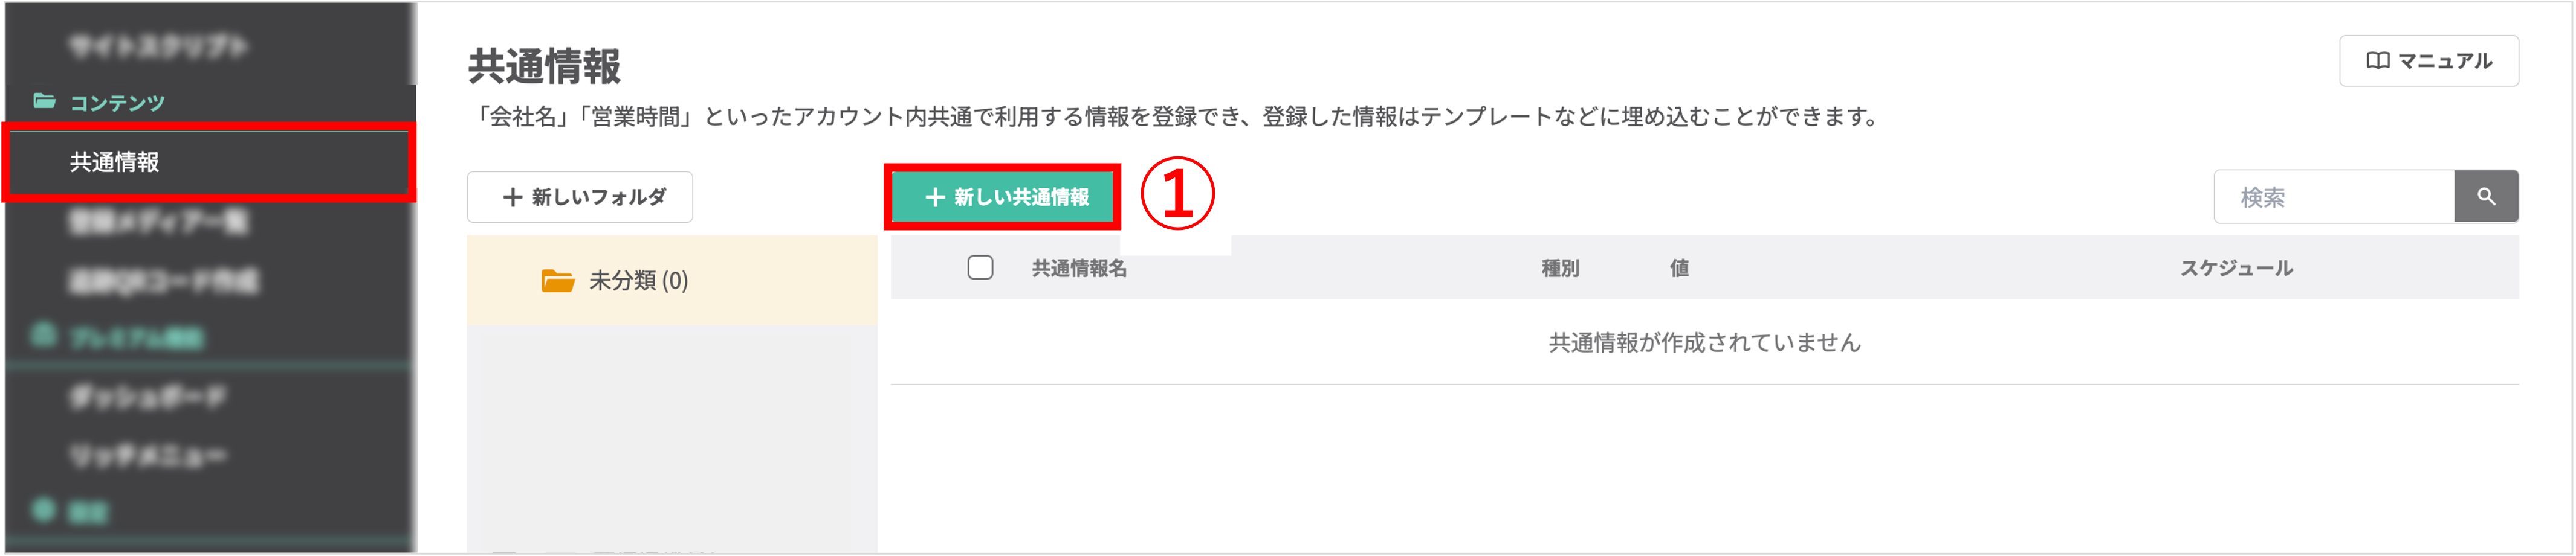This screenshot has width=2576, height=556.
Task: Create a folder with 新しいフォルダ button
Action: click(x=580, y=197)
